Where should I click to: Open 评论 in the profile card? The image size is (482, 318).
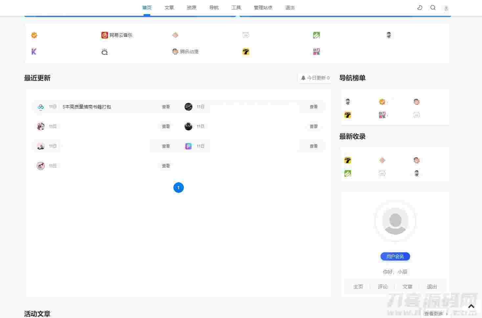click(x=383, y=287)
